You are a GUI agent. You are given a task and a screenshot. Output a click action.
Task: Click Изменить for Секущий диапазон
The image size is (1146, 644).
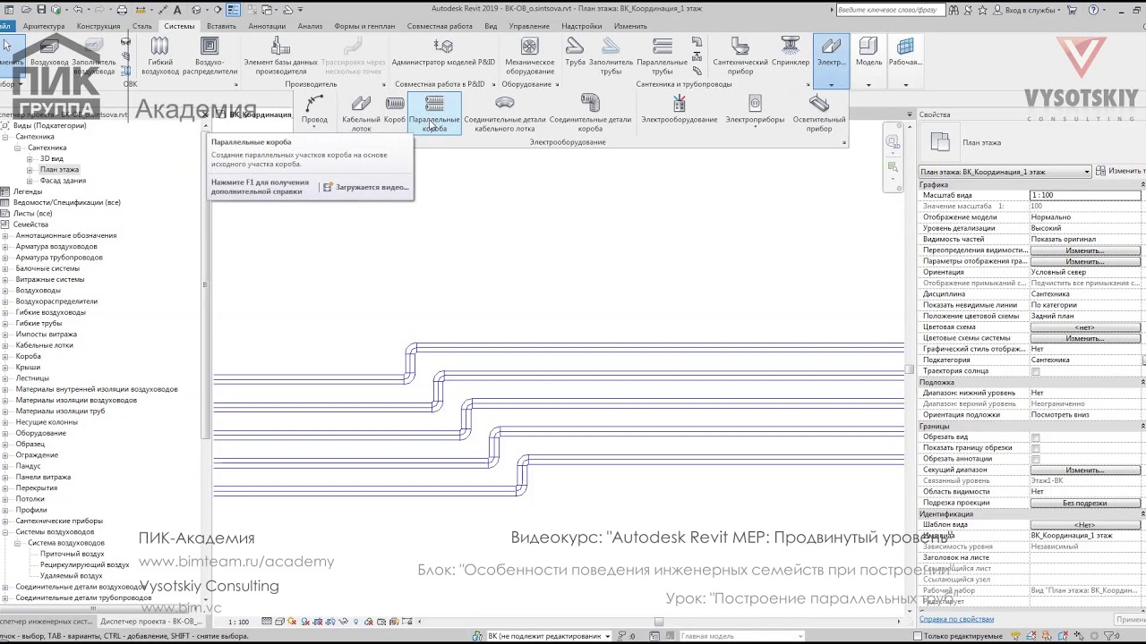(1085, 470)
